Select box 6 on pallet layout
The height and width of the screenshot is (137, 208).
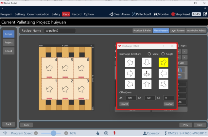(81, 68)
